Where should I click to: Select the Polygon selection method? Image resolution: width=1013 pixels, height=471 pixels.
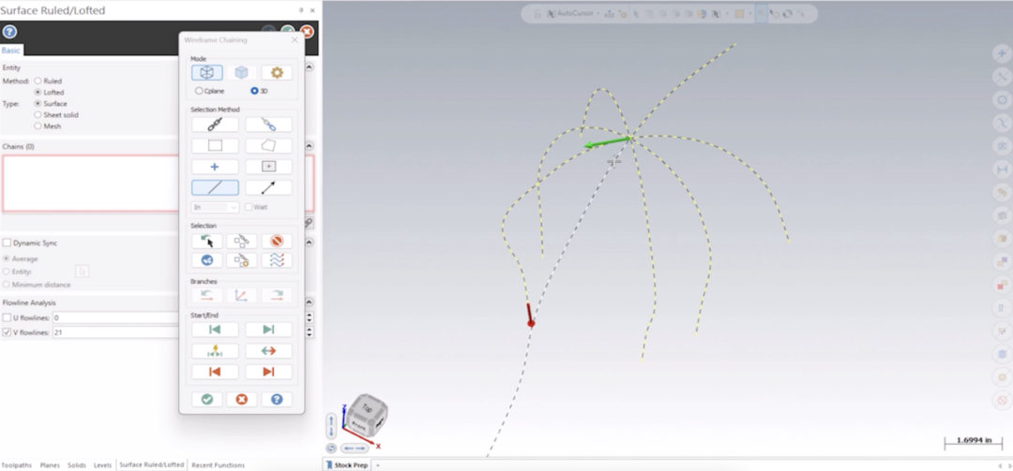pyautogui.click(x=268, y=146)
